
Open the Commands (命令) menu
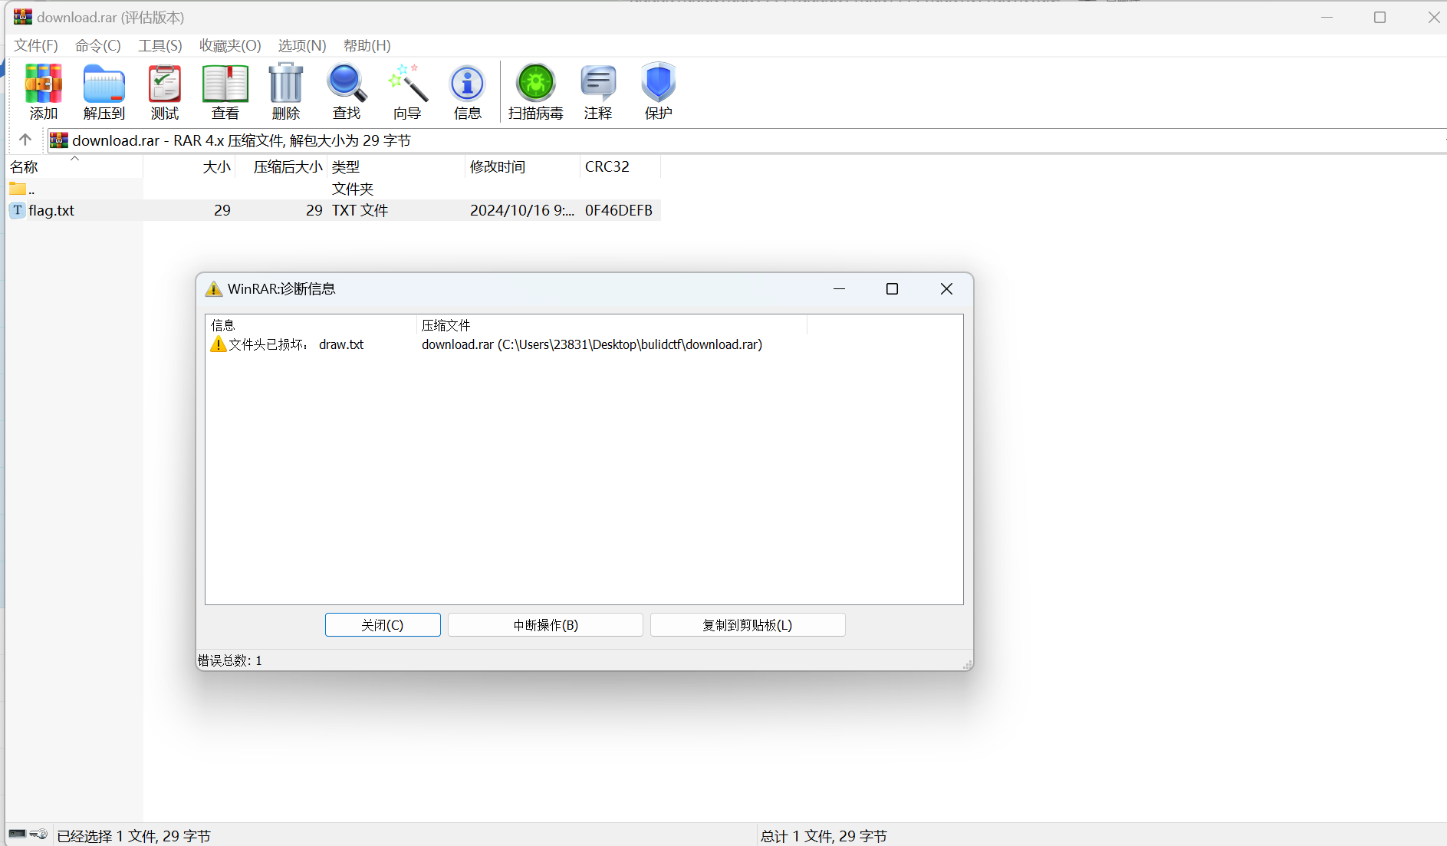pos(98,45)
